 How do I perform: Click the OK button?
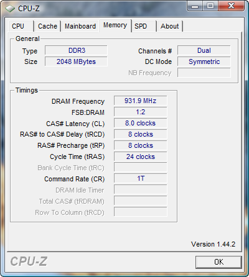tap(218, 262)
